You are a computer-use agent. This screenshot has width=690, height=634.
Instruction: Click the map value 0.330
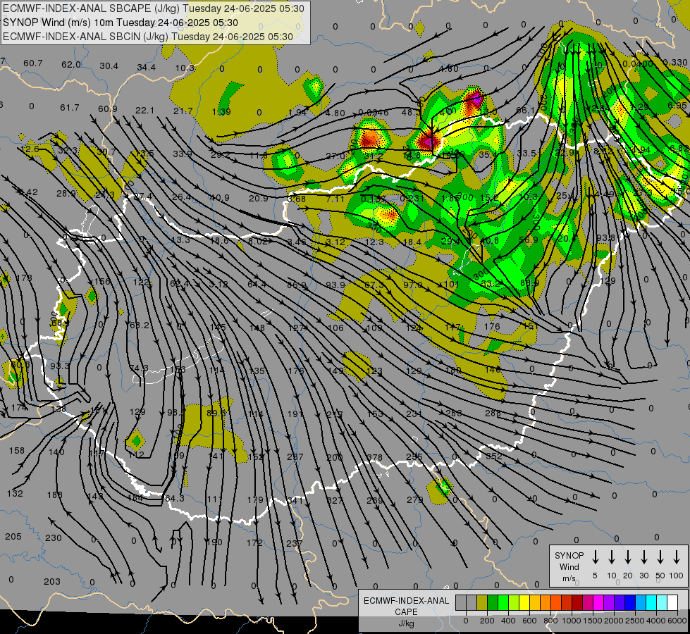click(x=674, y=63)
